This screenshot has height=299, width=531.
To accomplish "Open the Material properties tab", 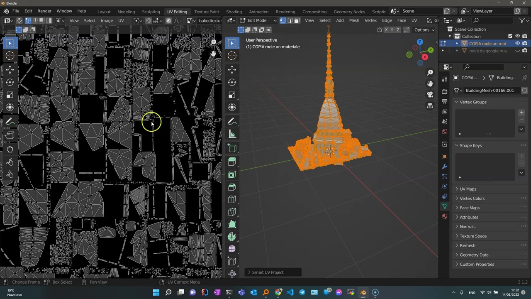I will pyautogui.click(x=445, y=216).
